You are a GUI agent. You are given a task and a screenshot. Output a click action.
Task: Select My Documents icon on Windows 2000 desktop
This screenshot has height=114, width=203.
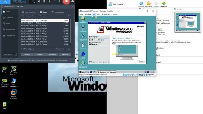83,20
